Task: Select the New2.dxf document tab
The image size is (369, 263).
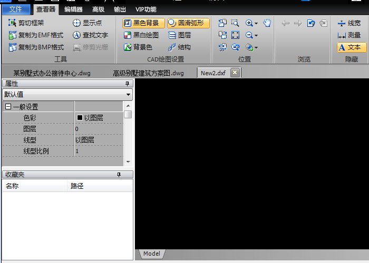Action: click(213, 73)
